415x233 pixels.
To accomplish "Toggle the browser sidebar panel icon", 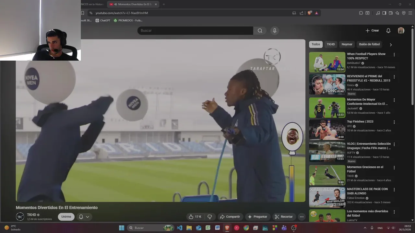I will [384, 13].
